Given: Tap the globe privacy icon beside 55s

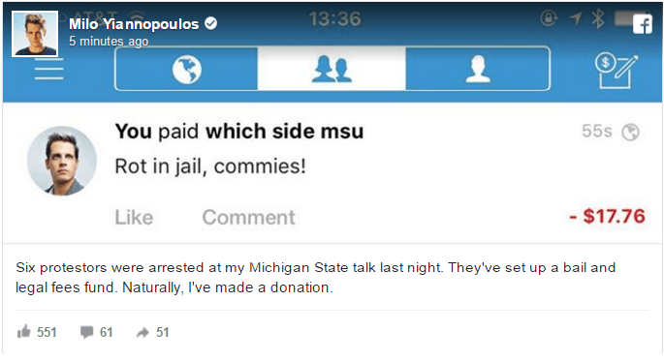Looking at the screenshot, I should pos(630,132).
